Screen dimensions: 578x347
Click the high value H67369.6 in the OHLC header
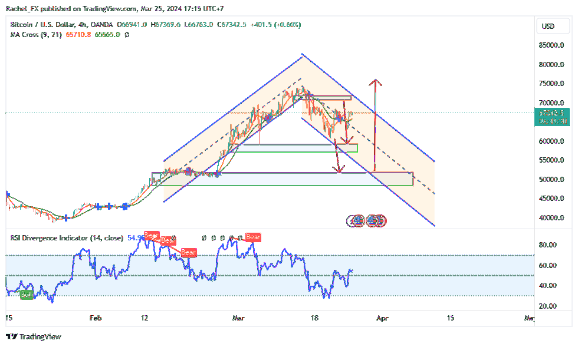[x=166, y=25]
